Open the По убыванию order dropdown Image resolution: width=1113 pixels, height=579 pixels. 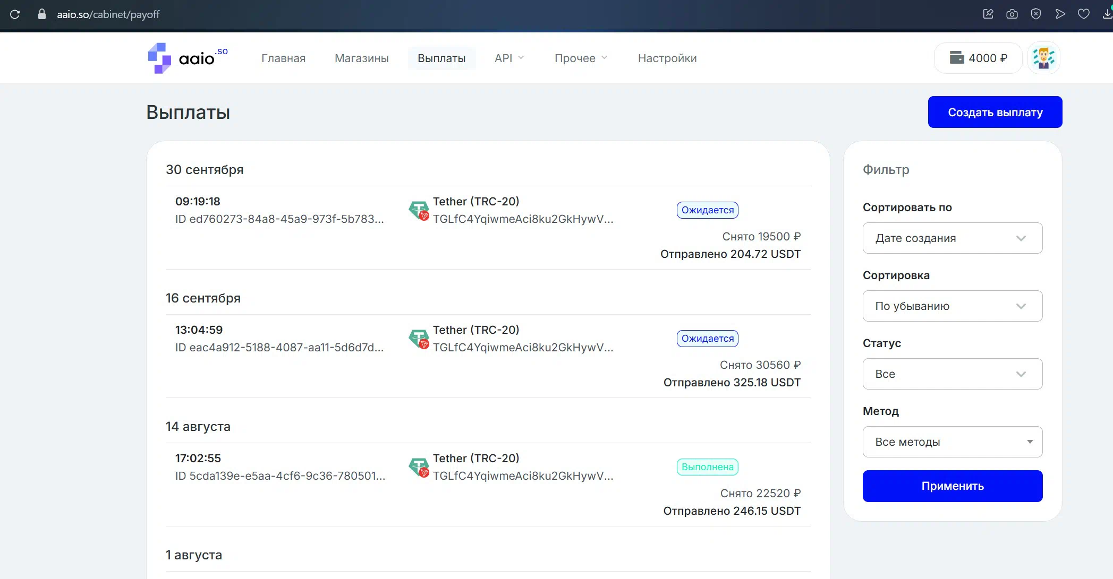coord(952,306)
